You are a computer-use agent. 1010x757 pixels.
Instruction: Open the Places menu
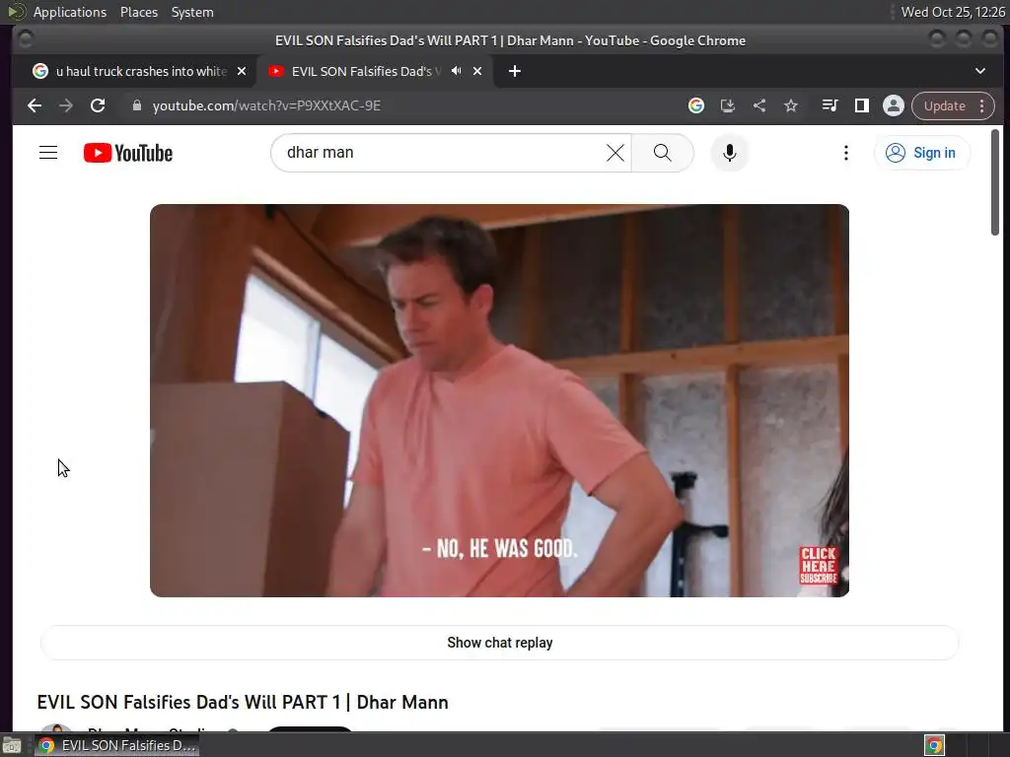click(139, 12)
